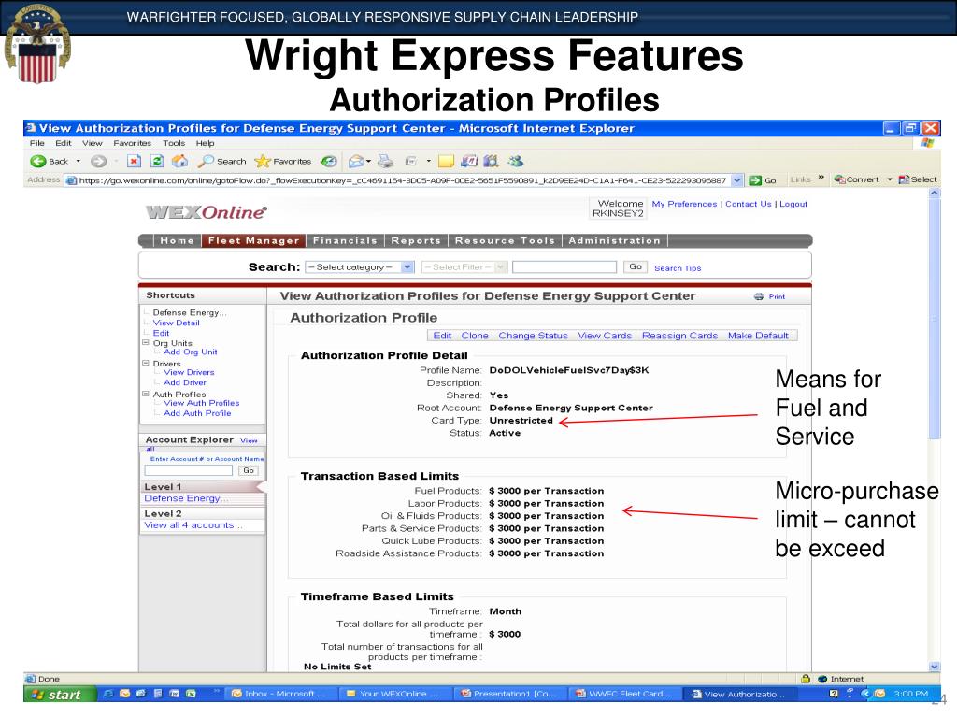Open the Administration tab
Image resolution: width=957 pixels, height=718 pixels.
pos(615,240)
